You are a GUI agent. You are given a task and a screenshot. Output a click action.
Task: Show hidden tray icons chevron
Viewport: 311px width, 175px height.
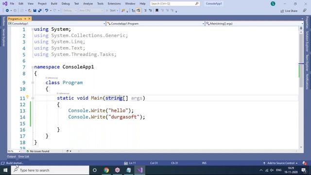(x=261, y=170)
